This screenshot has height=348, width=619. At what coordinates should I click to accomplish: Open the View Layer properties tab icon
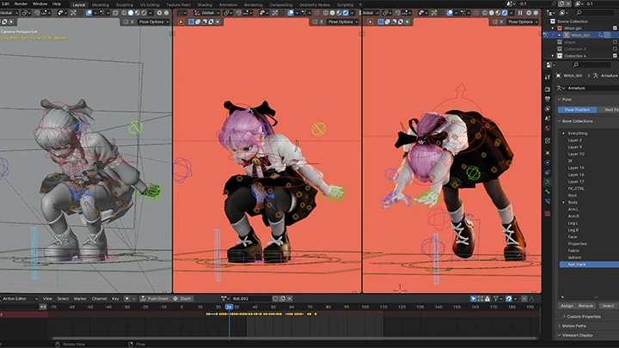pos(548,108)
